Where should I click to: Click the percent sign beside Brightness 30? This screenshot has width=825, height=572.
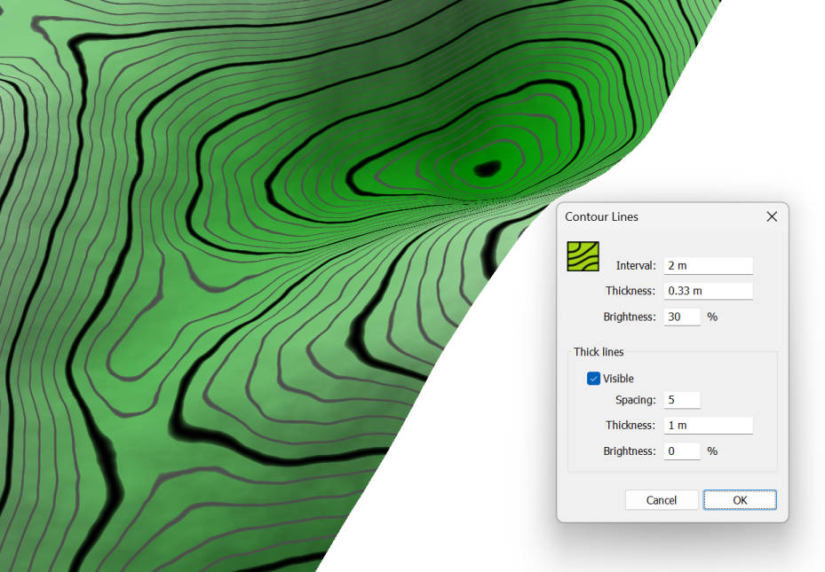(x=712, y=317)
